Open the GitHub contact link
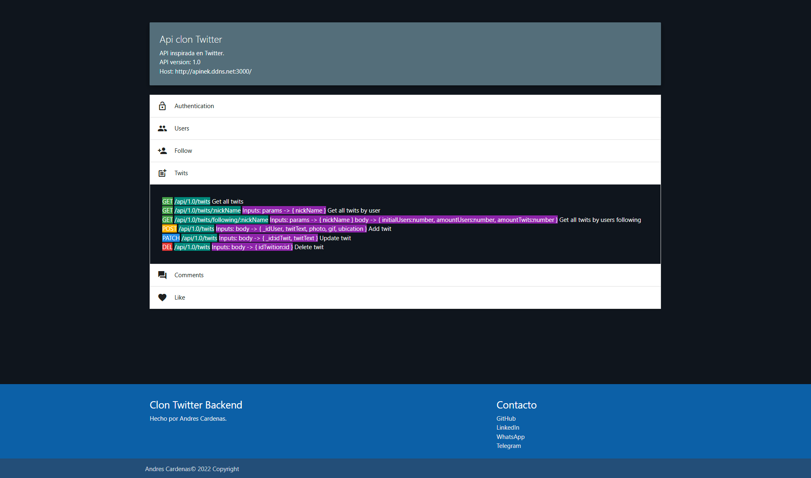Image resolution: width=811 pixels, height=478 pixels. [506, 419]
